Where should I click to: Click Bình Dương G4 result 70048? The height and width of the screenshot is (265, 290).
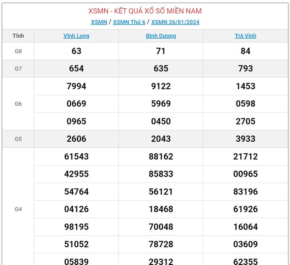161,227
